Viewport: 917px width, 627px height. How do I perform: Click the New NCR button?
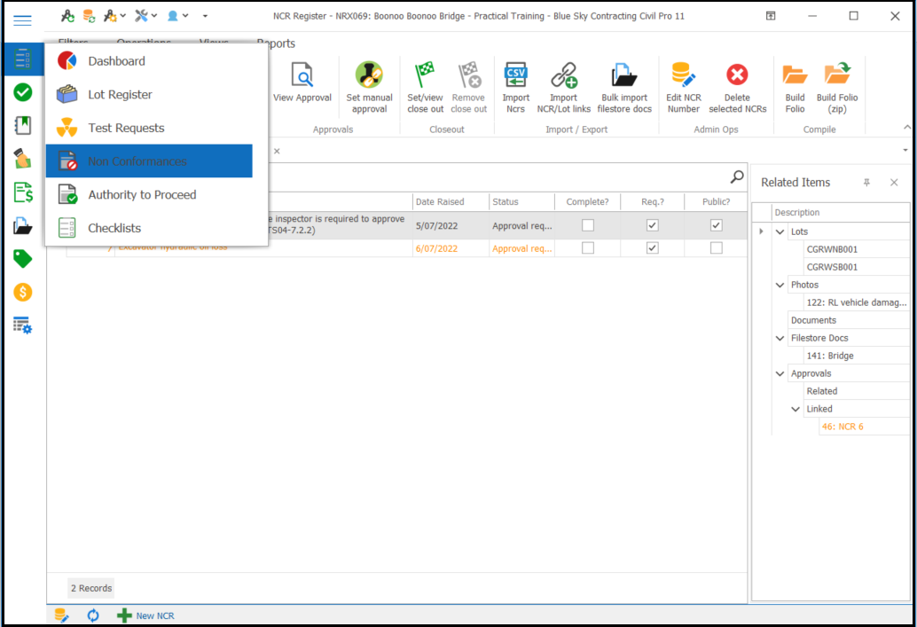pyautogui.click(x=146, y=615)
